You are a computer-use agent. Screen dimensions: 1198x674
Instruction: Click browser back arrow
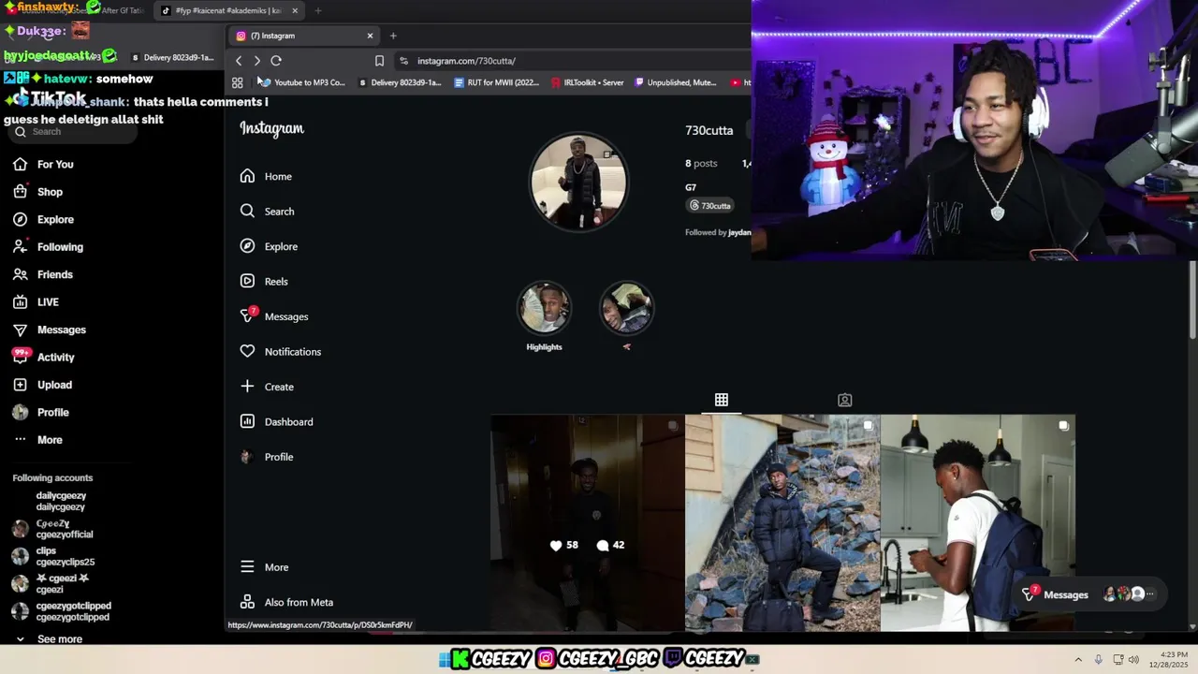pos(238,61)
